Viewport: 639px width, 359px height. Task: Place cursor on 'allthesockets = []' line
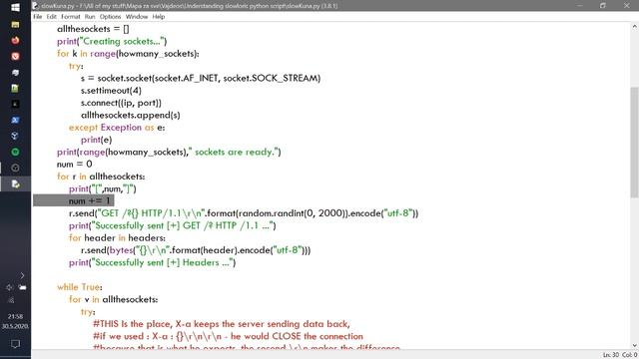[x=93, y=29]
